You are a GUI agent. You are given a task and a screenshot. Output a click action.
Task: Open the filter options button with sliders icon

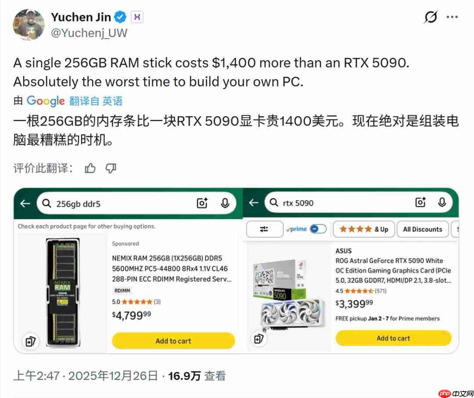coord(264,229)
